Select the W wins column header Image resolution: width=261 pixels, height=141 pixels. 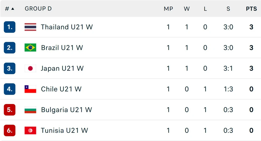point(187,9)
